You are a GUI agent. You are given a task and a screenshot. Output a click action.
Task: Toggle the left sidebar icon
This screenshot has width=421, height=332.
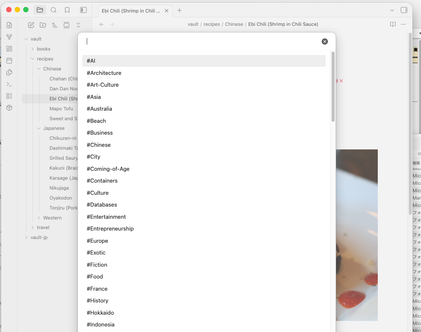(x=83, y=10)
